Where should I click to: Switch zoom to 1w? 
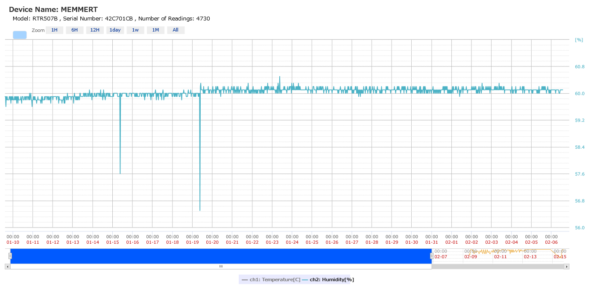pos(135,30)
